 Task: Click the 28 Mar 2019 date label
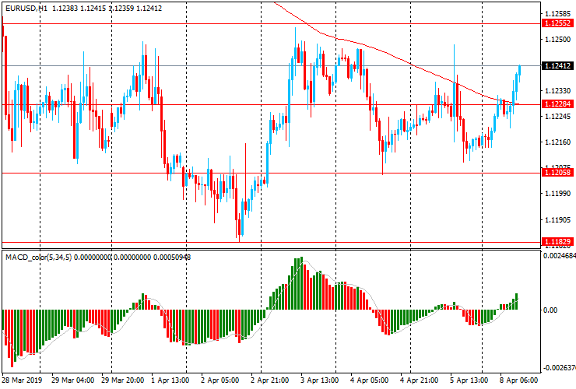pyautogui.click(x=22, y=380)
